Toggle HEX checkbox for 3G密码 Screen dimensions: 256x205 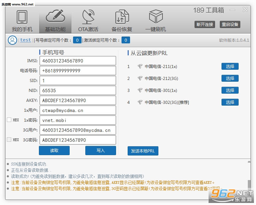point(9,140)
